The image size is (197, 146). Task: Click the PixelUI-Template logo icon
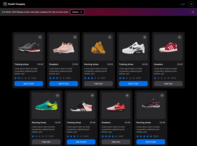click(5, 4)
